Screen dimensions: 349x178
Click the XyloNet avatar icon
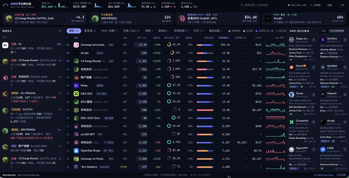click(x=323, y=67)
